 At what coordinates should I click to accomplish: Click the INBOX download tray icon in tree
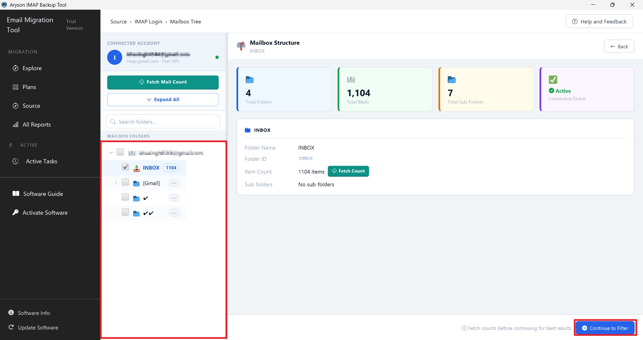[x=137, y=168]
